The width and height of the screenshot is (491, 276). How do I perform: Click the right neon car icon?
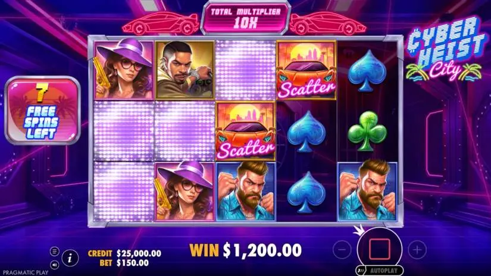click(327, 23)
